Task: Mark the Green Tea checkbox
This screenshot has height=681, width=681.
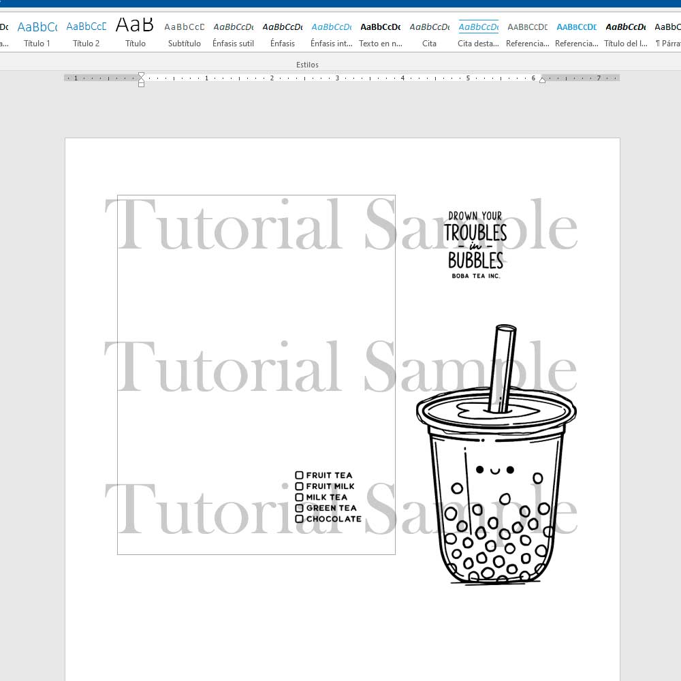Action: coord(299,508)
